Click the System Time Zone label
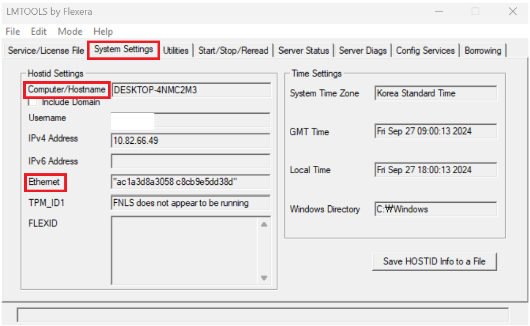The image size is (530, 326). pos(325,93)
